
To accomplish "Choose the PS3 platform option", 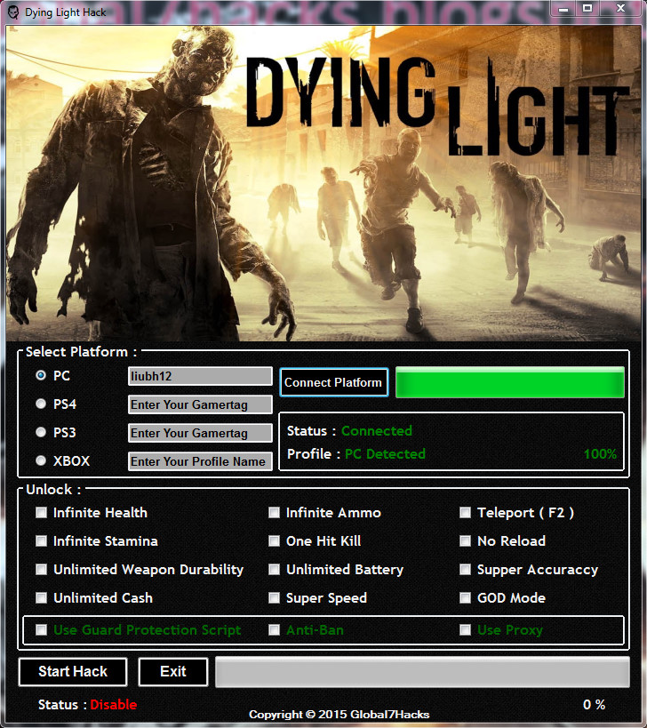I will coord(41,432).
